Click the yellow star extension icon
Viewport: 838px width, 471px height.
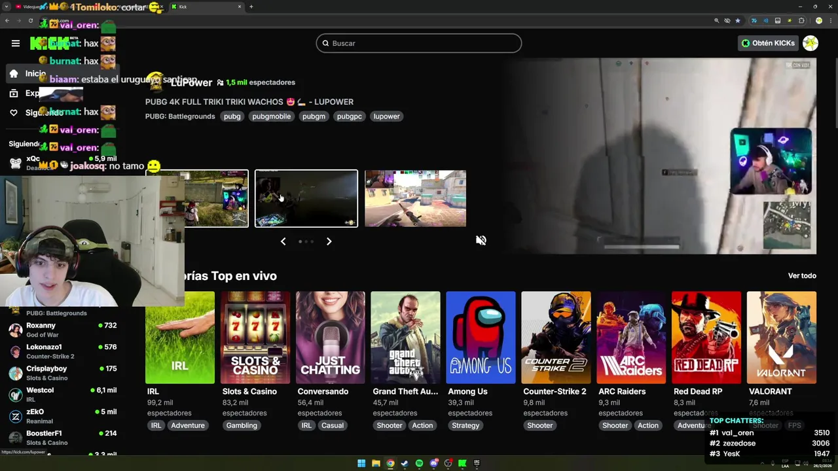[790, 21]
